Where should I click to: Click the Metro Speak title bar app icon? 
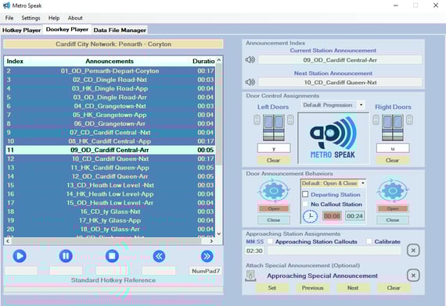6,5
